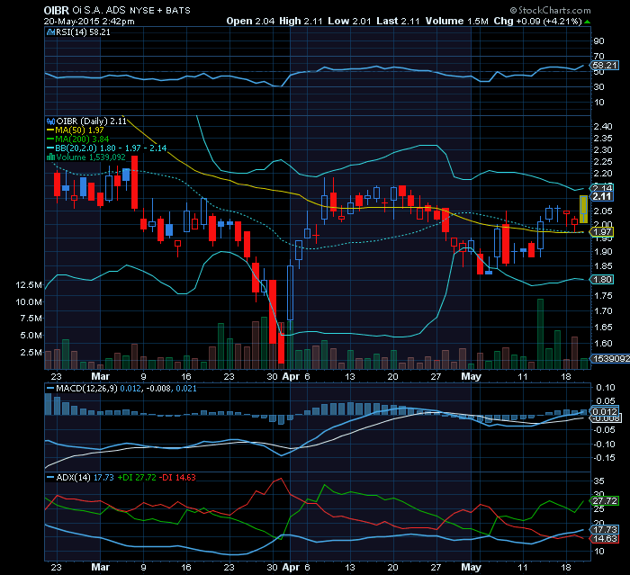Click the blue 17.73 ADX value tag
This screenshot has width=630, height=575.
coord(605,530)
